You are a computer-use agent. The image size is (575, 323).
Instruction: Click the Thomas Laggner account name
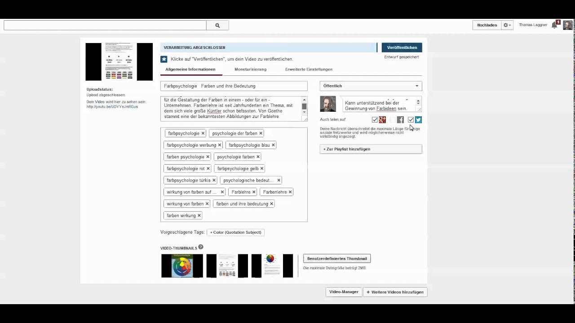[533, 25]
